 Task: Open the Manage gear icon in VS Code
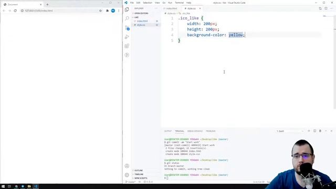(127, 175)
